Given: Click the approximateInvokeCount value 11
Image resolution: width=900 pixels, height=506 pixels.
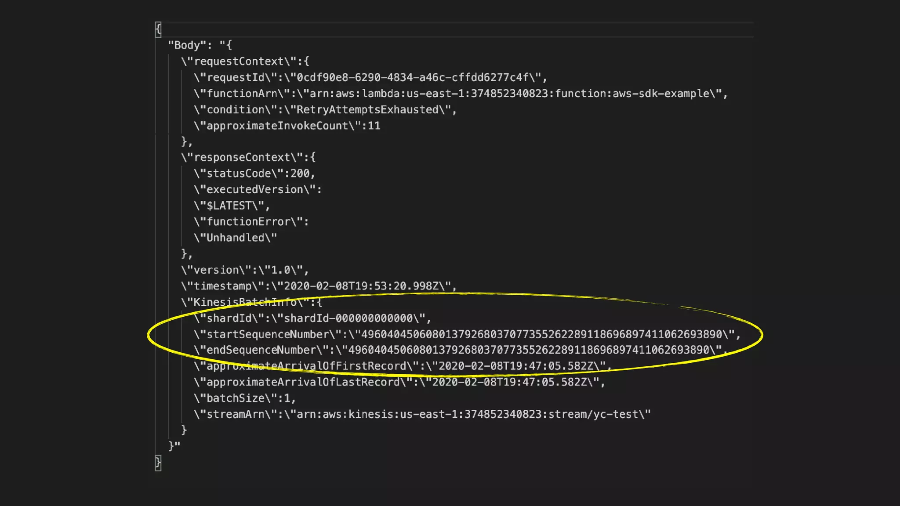Looking at the screenshot, I should [x=374, y=126].
